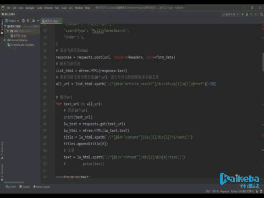The width and height of the screenshot is (264, 198).
Task: Open the Python Console tool window
Action: pyautogui.click(x=41, y=187)
